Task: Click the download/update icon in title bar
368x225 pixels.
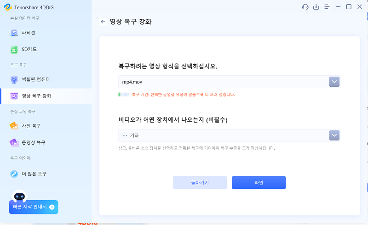Action: [x=316, y=7]
